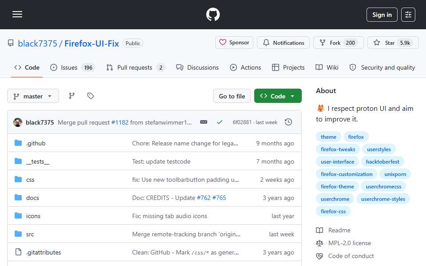Select the firefox-tweaks topic tag

click(x=338, y=149)
